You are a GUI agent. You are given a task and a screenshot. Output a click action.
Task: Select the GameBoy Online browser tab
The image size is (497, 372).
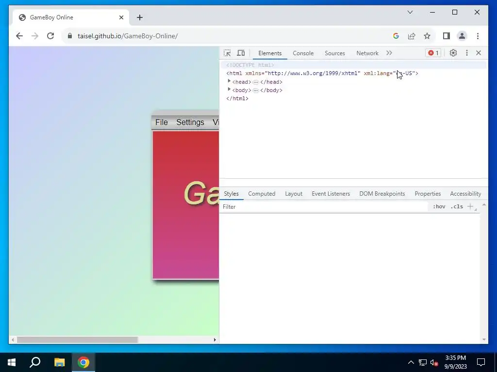click(x=71, y=17)
